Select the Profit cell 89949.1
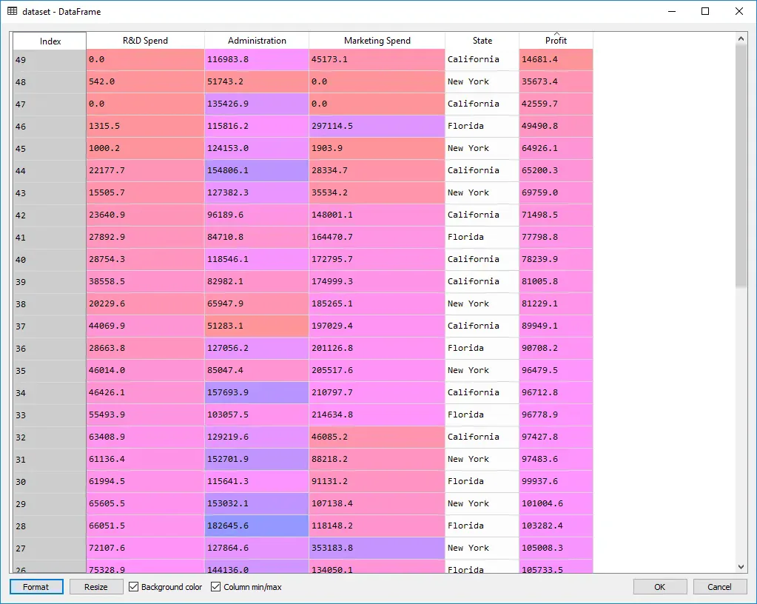757x604 pixels. 556,326
